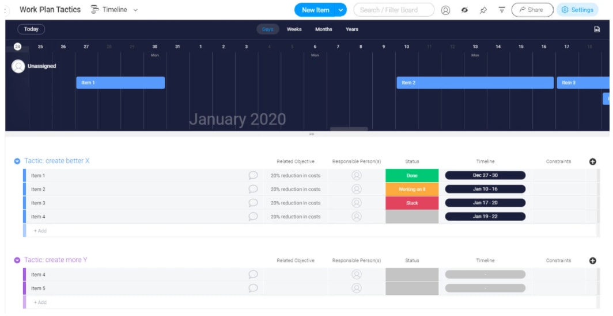
Task: Click the Item 2 bar in timeline
Action: pos(475,83)
